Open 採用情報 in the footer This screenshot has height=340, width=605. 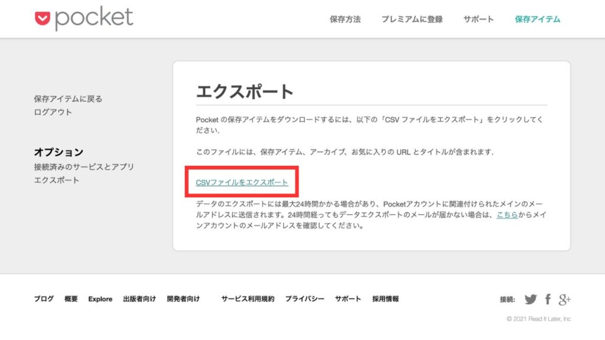385,299
